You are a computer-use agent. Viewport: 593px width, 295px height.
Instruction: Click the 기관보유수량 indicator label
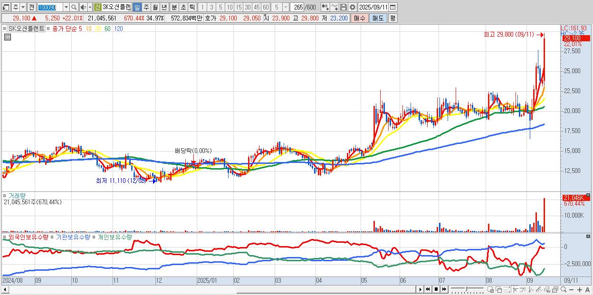click(x=73, y=237)
